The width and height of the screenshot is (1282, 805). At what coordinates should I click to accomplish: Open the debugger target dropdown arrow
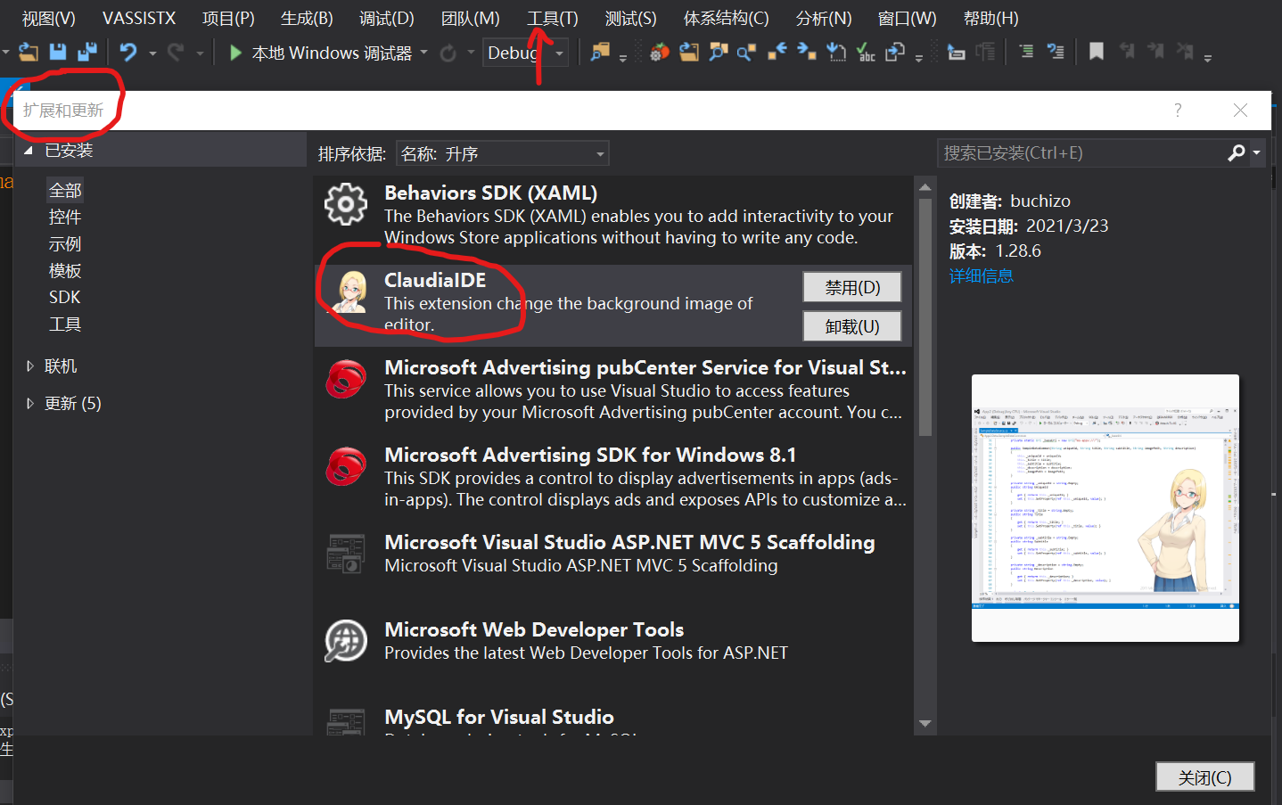(x=424, y=53)
